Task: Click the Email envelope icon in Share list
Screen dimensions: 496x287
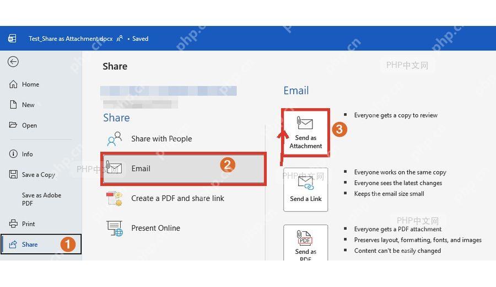Action: click(114, 168)
